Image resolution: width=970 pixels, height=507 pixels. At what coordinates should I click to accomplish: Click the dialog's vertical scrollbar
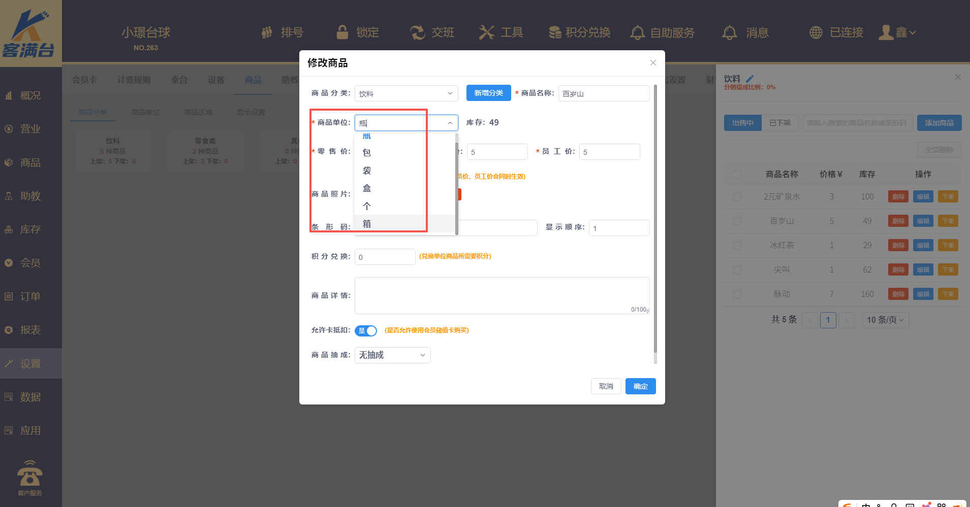click(x=655, y=223)
